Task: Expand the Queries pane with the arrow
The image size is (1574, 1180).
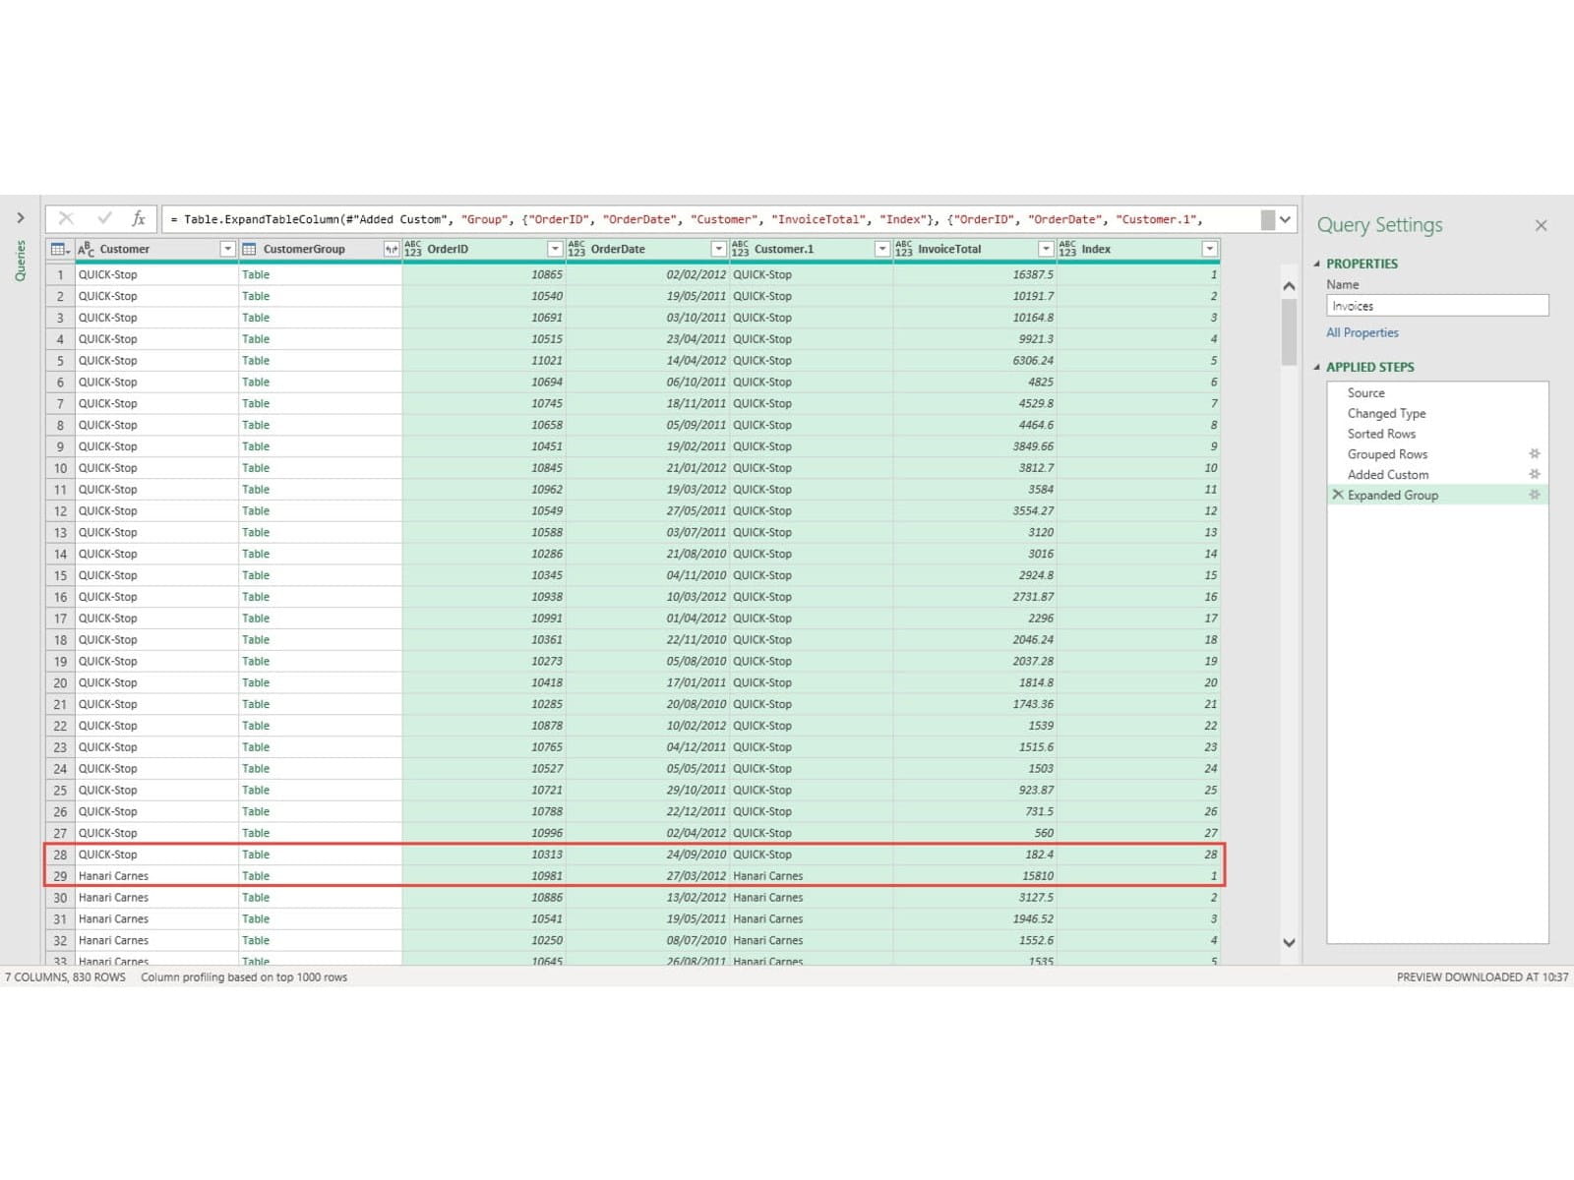Action: click(20, 217)
